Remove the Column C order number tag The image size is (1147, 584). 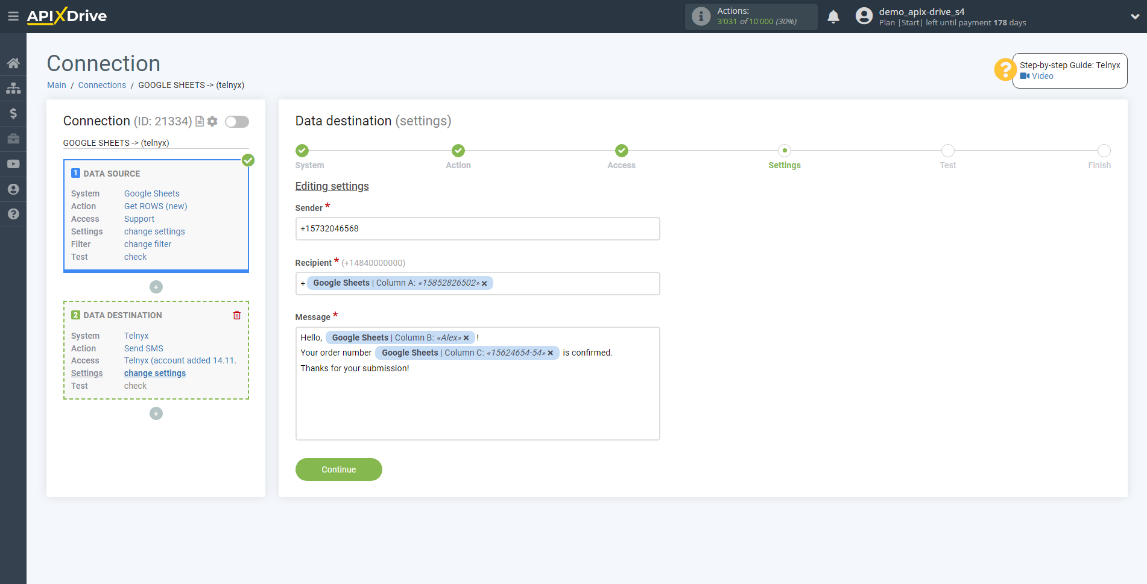(550, 353)
